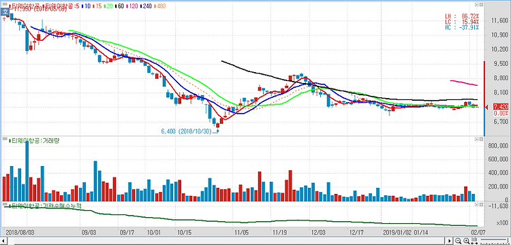Screen dimensions: 511x245
Task: Click the candle spacing adjust icon
Action: [474, 241]
